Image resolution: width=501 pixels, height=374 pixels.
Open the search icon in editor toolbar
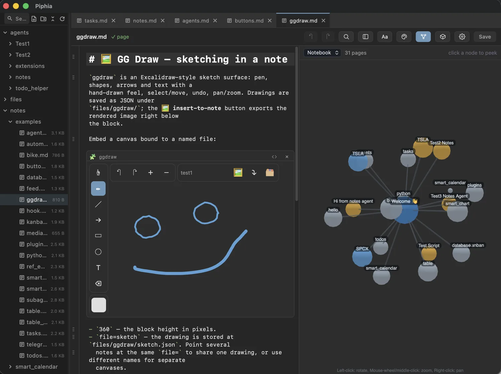[x=346, y=37]
